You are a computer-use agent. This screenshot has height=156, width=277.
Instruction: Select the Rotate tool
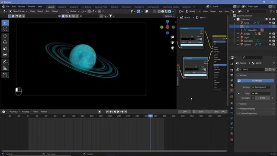pos(5,42)
